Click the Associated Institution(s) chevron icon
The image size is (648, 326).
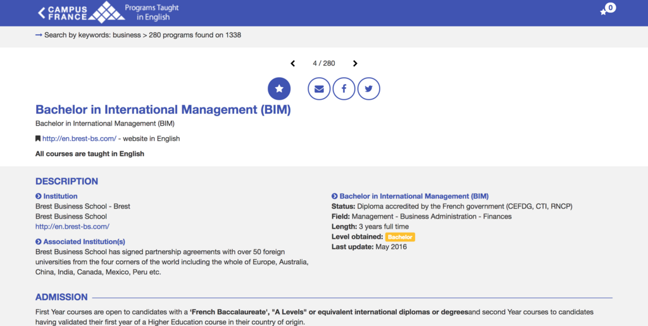[39, 242]
